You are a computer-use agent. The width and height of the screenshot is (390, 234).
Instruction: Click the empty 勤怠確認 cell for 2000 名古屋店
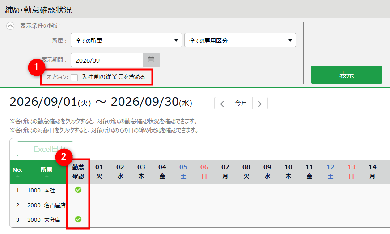tap(78, 205)
